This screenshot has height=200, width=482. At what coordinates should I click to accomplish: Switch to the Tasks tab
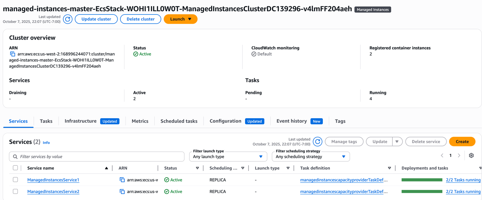(46, 121)
